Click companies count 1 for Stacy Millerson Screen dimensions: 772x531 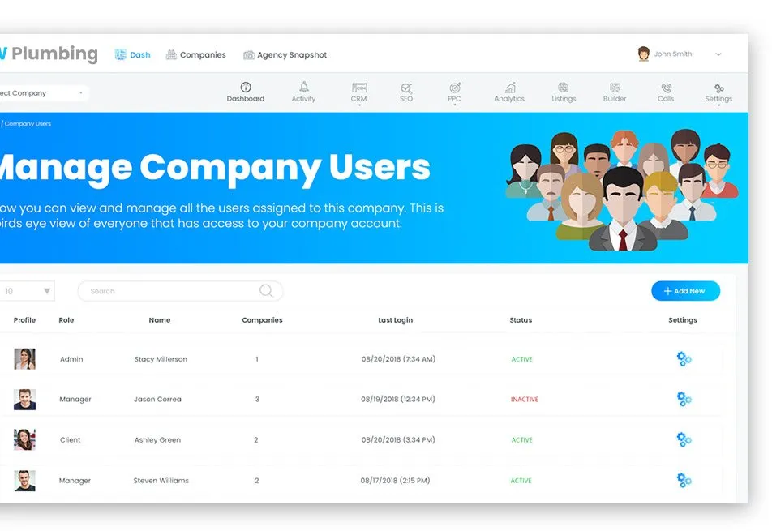(x=256, y=359)
